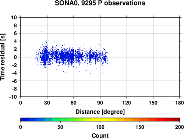This screenshot has height=138, width=184.
Task: Pick the dark blue colorbar segment near 0
Action: pos(25,120)
